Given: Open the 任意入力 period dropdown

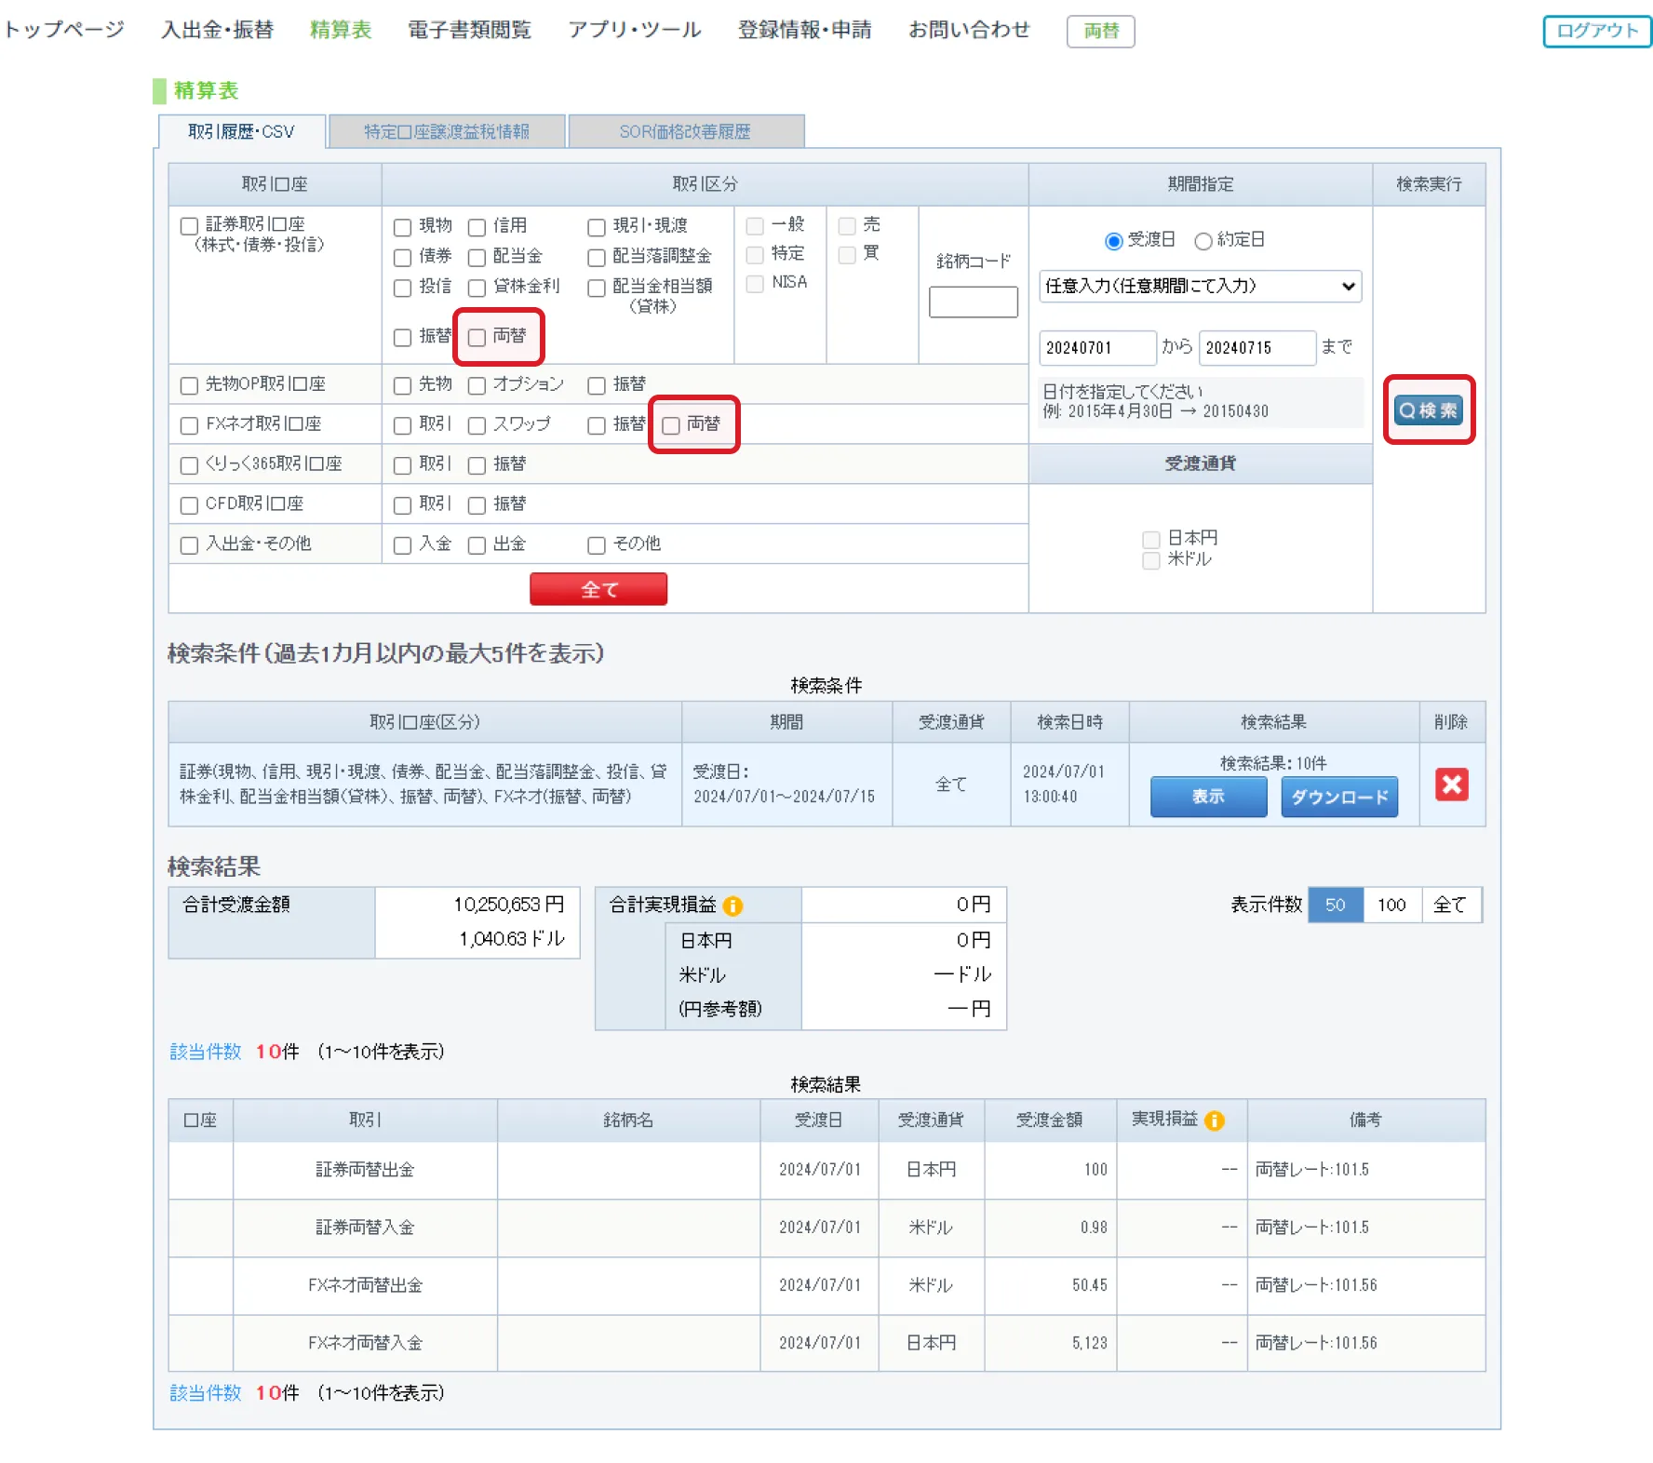Looking at the screenshot, I should pyautogui.click(x=1200, y=286).
